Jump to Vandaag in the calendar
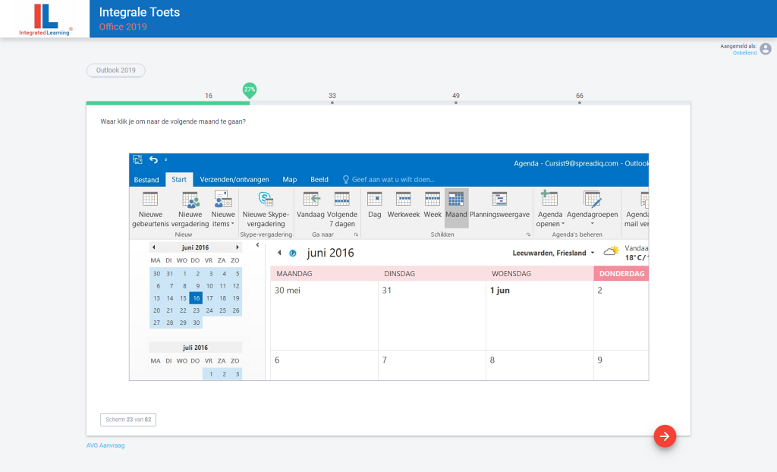Viewport: 777px width, 472px height. [x=310, y=200]
